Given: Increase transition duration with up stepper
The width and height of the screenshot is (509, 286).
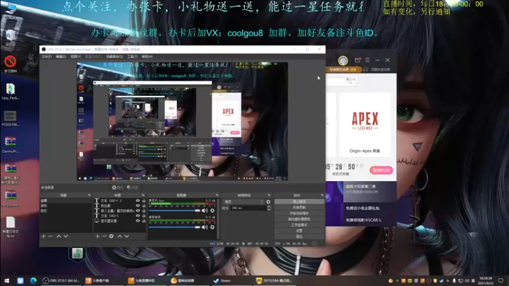Looking at the screenshot, I should 268,207.
